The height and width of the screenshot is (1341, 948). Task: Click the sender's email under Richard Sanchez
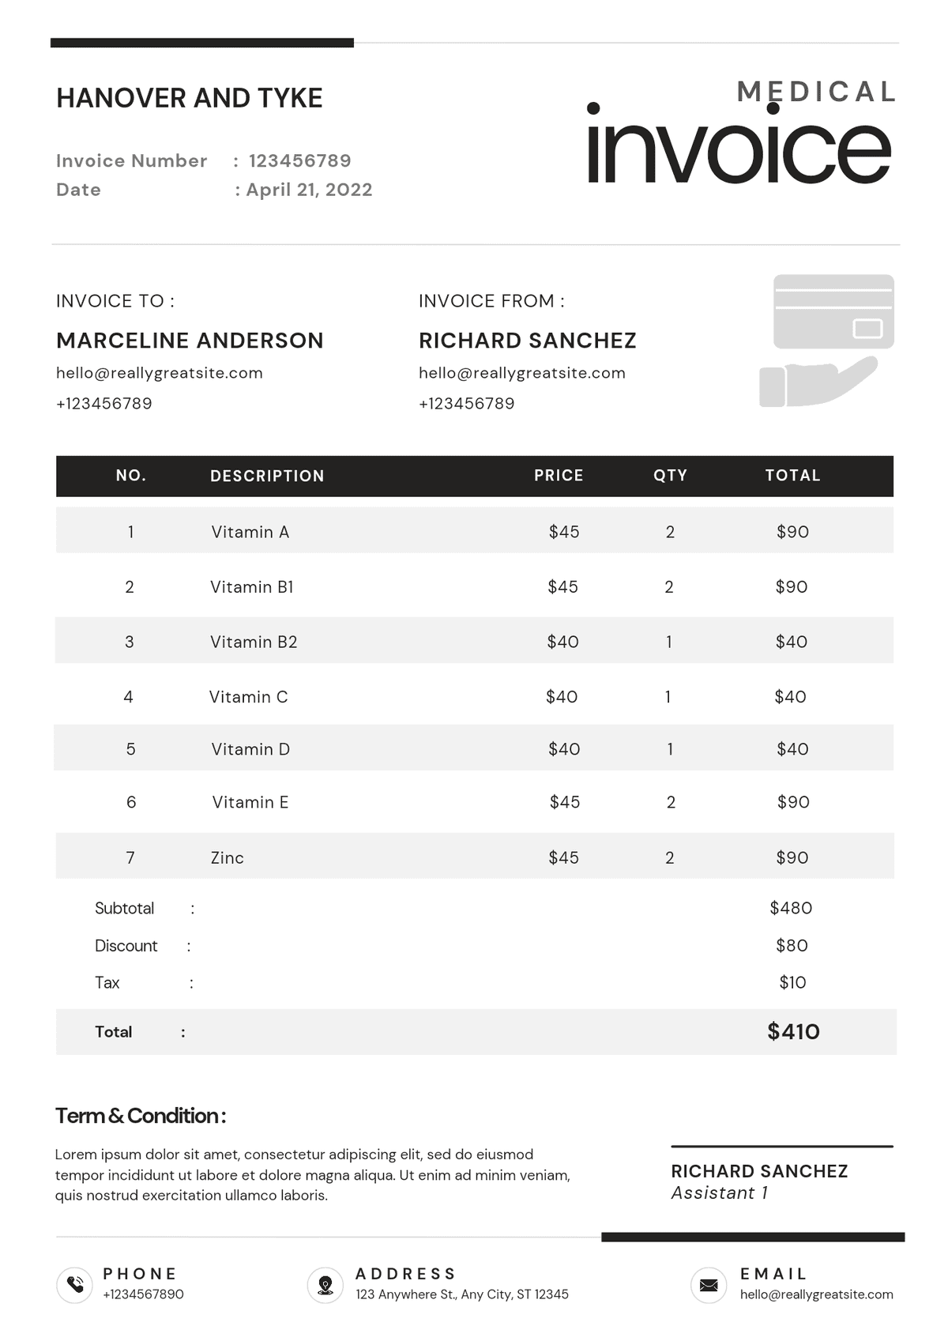(522, 373)
